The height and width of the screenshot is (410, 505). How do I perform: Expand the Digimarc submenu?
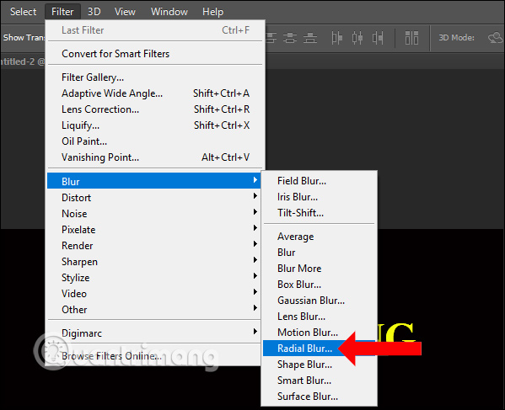tap(153, 333)
